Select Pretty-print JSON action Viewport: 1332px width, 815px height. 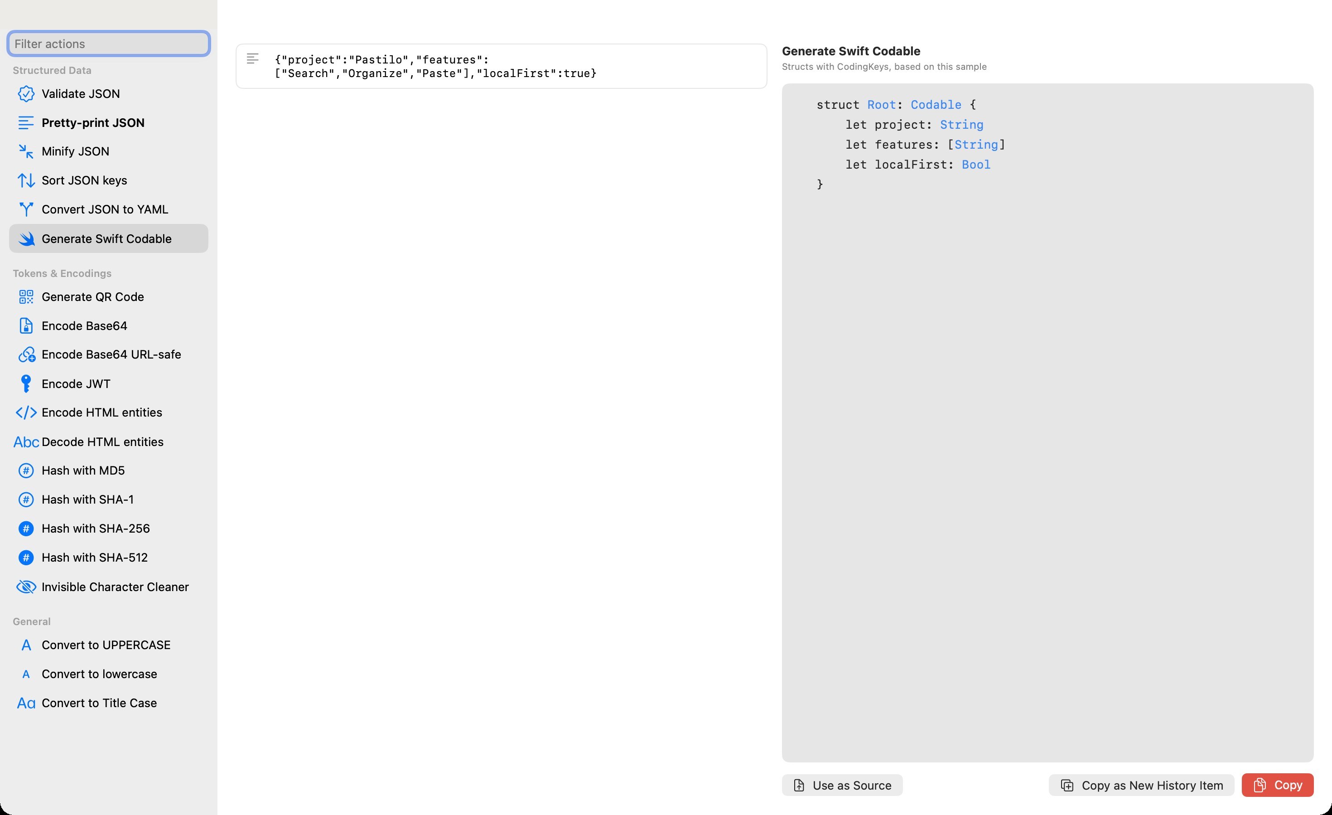point(109,123)
